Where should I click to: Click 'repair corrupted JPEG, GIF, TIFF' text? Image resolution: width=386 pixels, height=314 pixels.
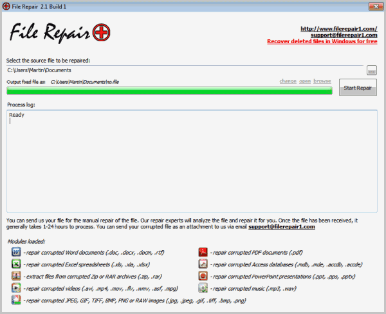(135, 300)
